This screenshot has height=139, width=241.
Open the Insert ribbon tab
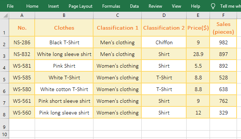point(53,6)
